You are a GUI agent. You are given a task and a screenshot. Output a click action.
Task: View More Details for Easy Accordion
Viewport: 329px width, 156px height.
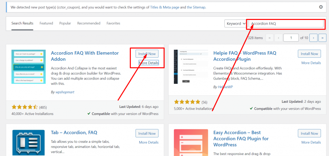tap(311, 143)
